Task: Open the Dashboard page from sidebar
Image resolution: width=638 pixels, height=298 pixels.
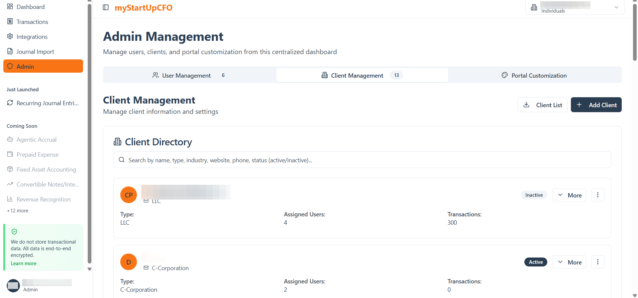Action: 43,7
